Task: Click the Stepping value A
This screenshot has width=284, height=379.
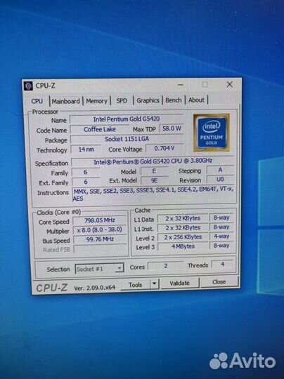Action: coord(220,170)
